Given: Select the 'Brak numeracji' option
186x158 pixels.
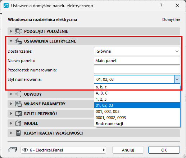Looking at the screenshot, I should (137, 124).
